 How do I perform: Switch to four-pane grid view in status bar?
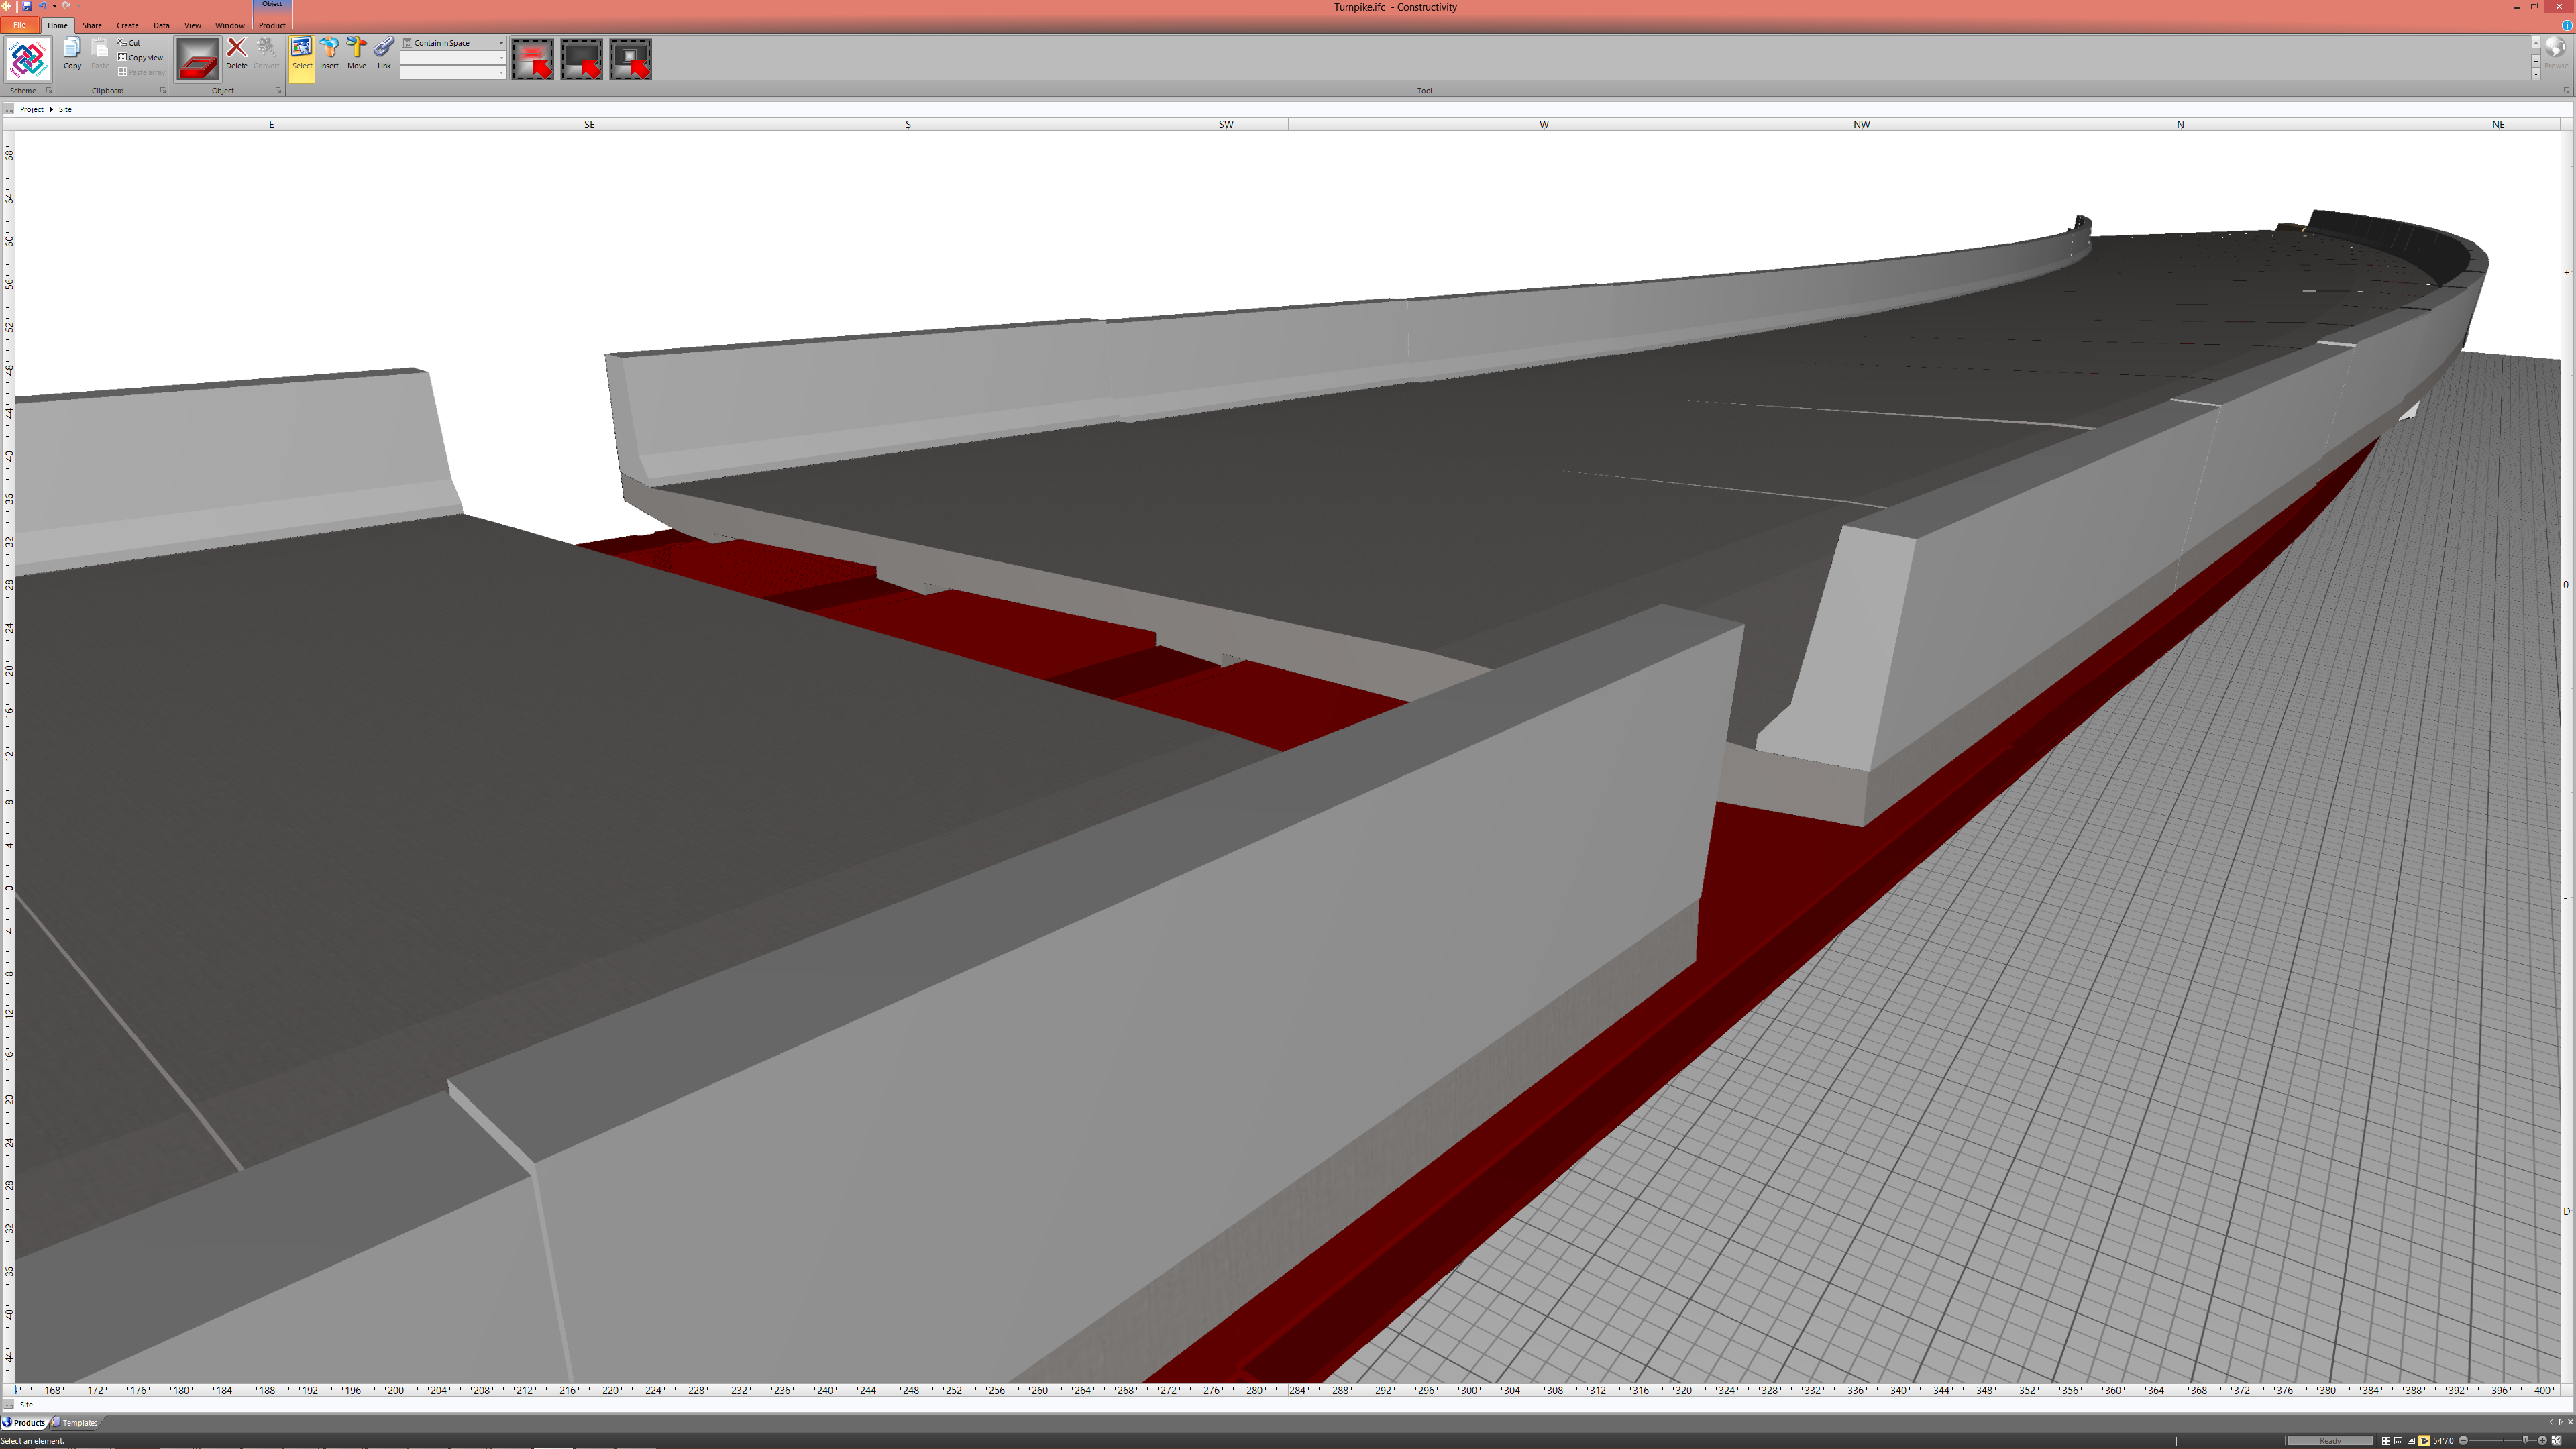coord(2386,1441)
